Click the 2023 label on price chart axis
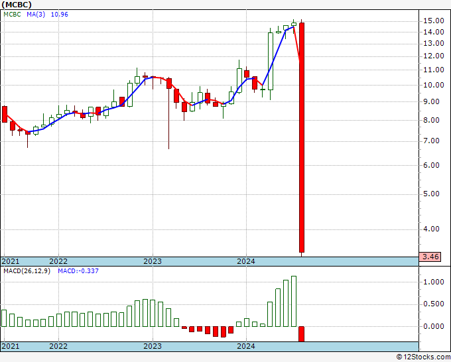Viewport: 451px width, 362px height. [x=153, y=261]
